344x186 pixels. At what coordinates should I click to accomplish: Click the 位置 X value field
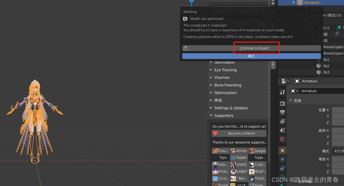338,110
